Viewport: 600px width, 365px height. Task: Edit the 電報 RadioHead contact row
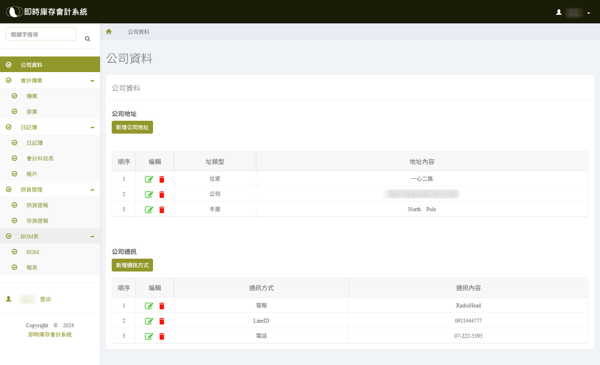point(149,306)
